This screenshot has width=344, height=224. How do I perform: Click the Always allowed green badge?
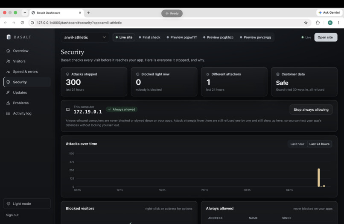tap(122, 109)
